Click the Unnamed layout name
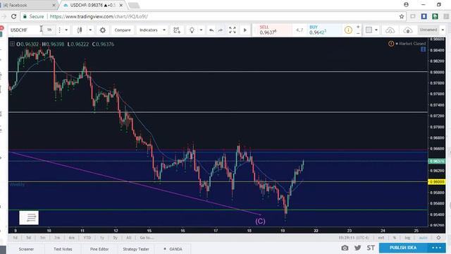Image resolution: width=451 pixels, height=254 pixels. click(x=428, y=30)
